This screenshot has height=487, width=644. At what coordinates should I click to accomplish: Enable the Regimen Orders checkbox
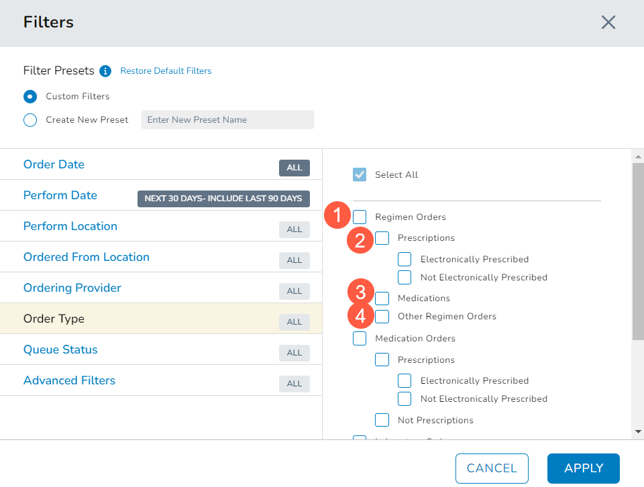click(360, 217)
